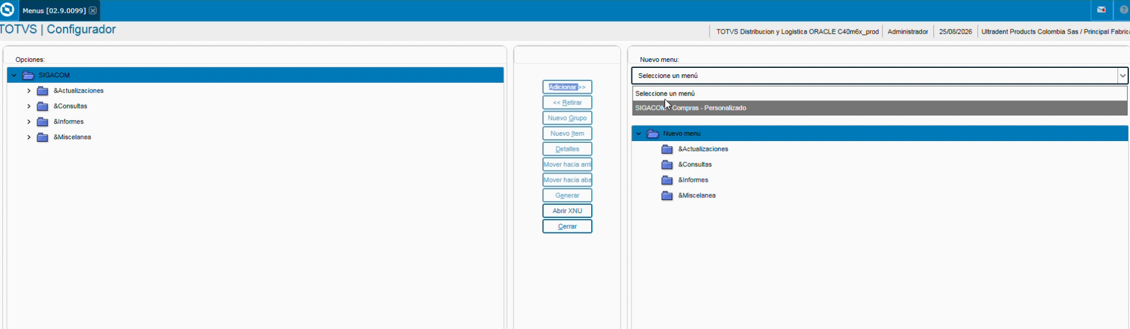Click &Actualizaciones folder icon under Nuevo menu

click(x=667, y=149)
